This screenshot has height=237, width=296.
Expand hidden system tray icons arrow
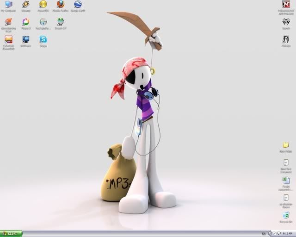tap(270, 234)
